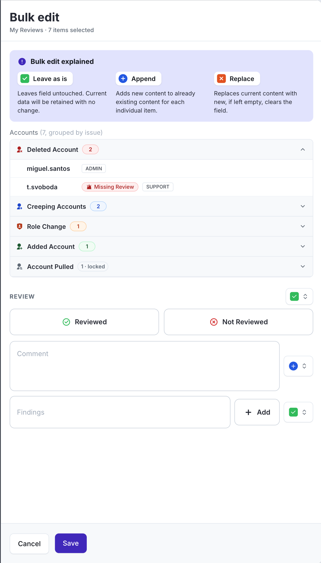
Task: Select the Reviewed option
Action: point(84,322)
